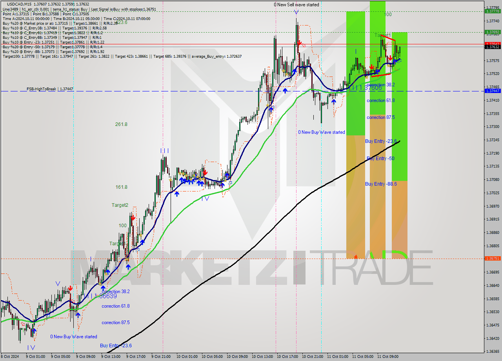Click the 'Line:3489' status info line

(x=79, y=9)
